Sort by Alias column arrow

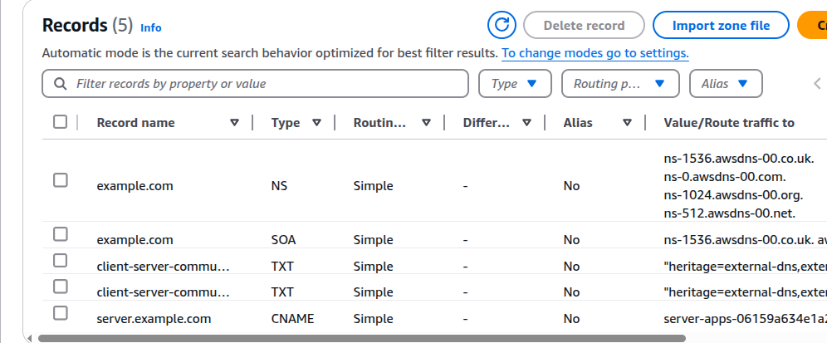point(627,123)
